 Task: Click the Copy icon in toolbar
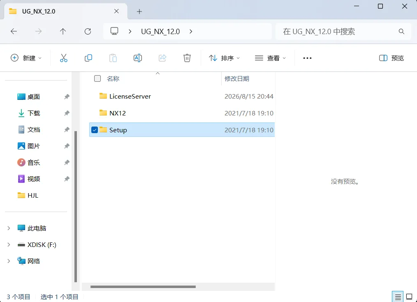pyautogui.click(x=88, y=58)
